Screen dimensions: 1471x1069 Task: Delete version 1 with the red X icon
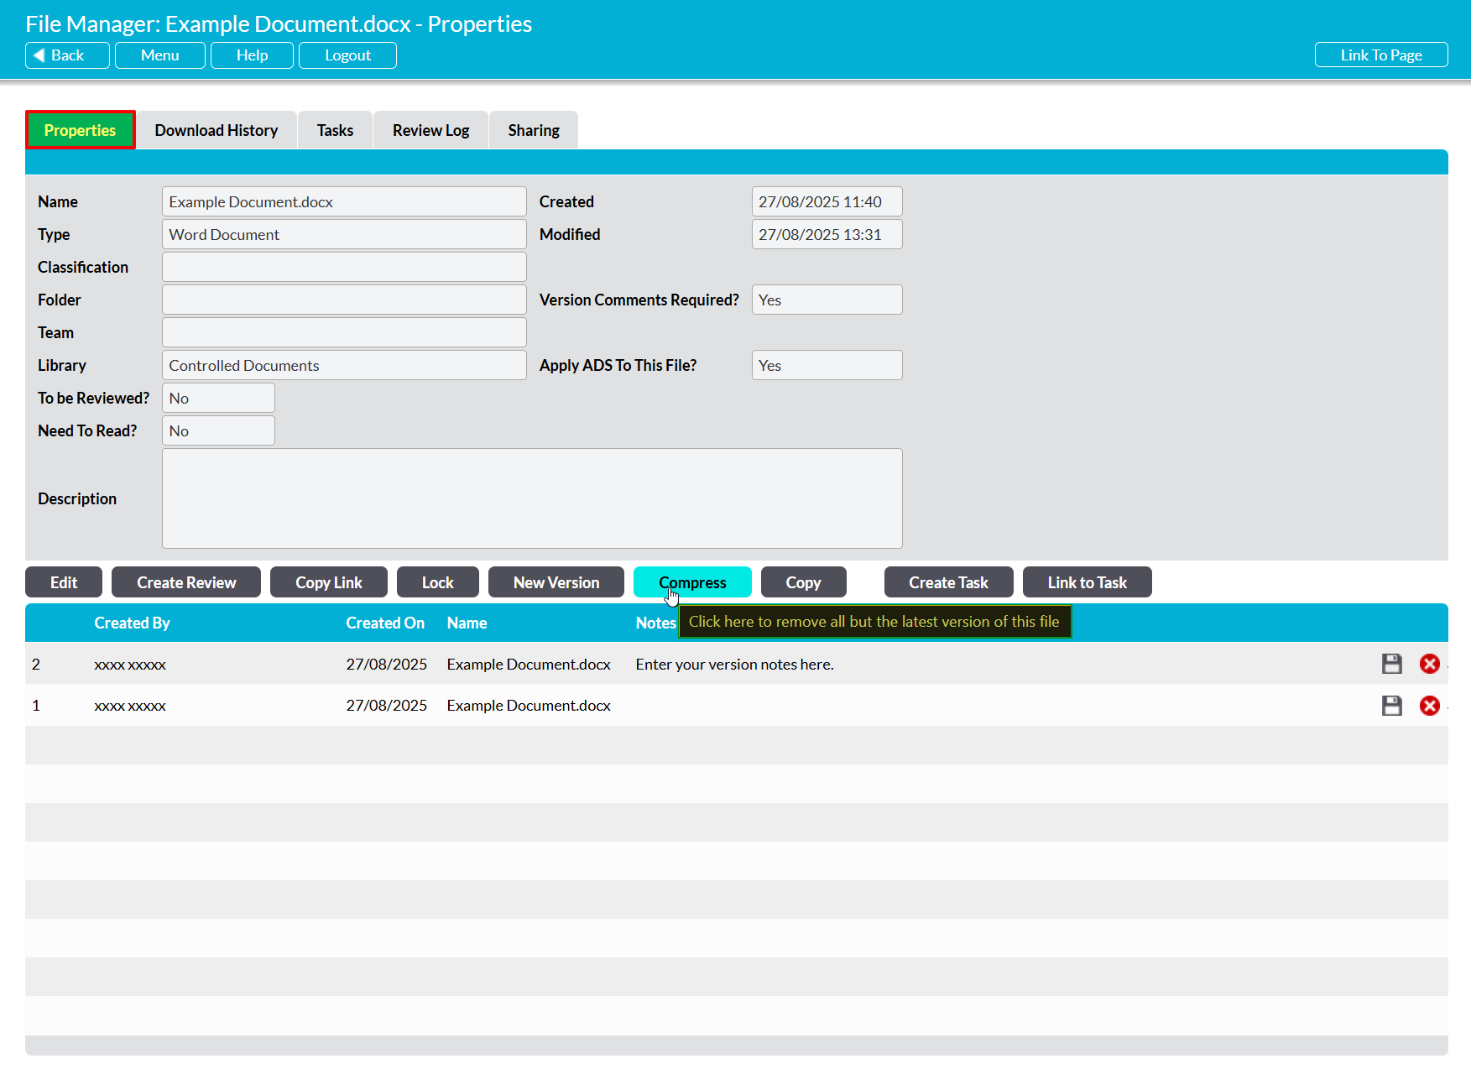1429,706
